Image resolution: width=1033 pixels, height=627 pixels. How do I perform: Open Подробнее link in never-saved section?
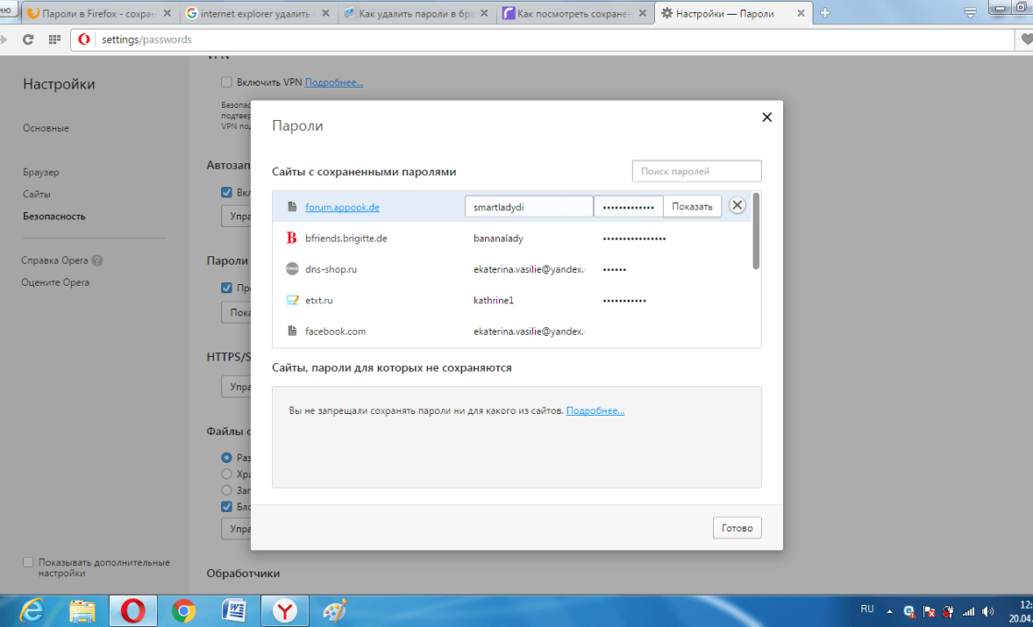(596, 410)
